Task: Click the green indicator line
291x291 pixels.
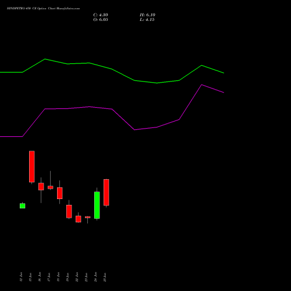Action: tap(112, 69)
